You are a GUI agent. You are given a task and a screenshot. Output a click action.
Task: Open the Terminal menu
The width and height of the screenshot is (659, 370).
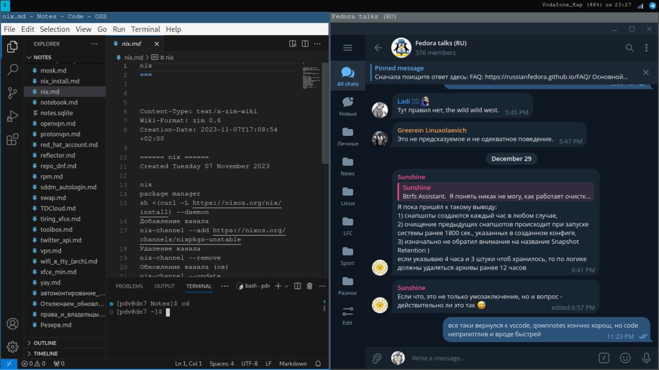tap(146, 29)
